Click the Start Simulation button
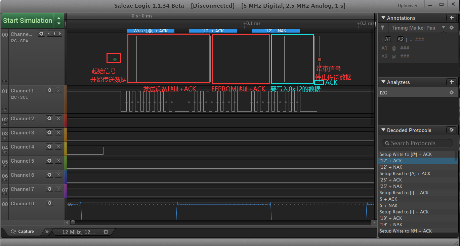Image resolution: width=460 pixels, height=246 pixels. (x=28, y=20)
